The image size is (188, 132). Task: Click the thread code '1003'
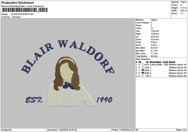[x=166, y=65]
